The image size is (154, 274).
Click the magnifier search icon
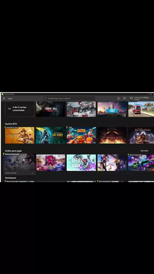(x=46, y=98)
